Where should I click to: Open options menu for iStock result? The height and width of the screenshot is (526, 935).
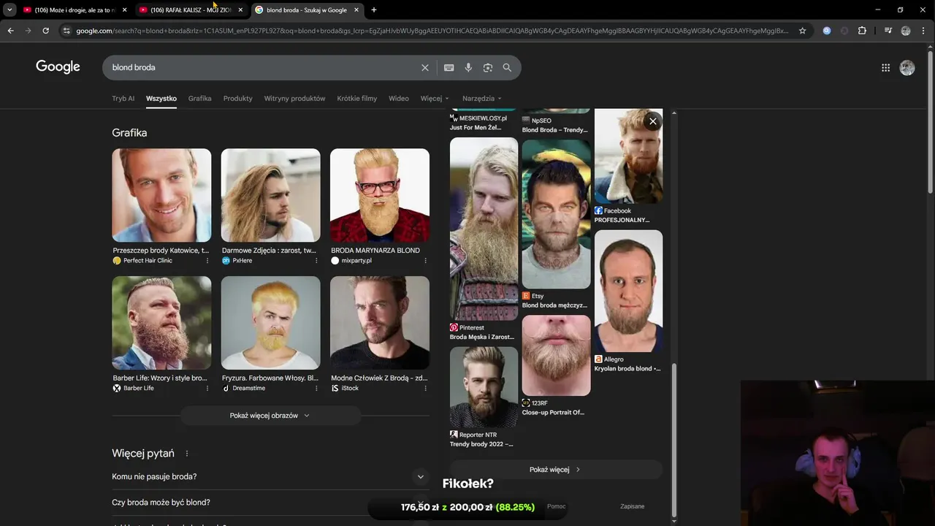425,389
